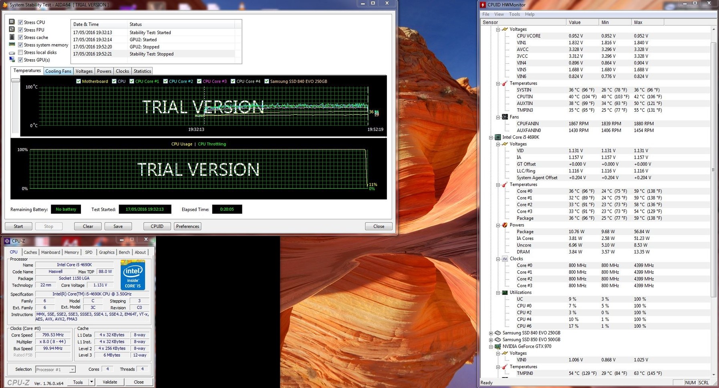Click the motherboard Temperatures thermometer icon
This screenshot has height=388, width=719.
[505, 83]
